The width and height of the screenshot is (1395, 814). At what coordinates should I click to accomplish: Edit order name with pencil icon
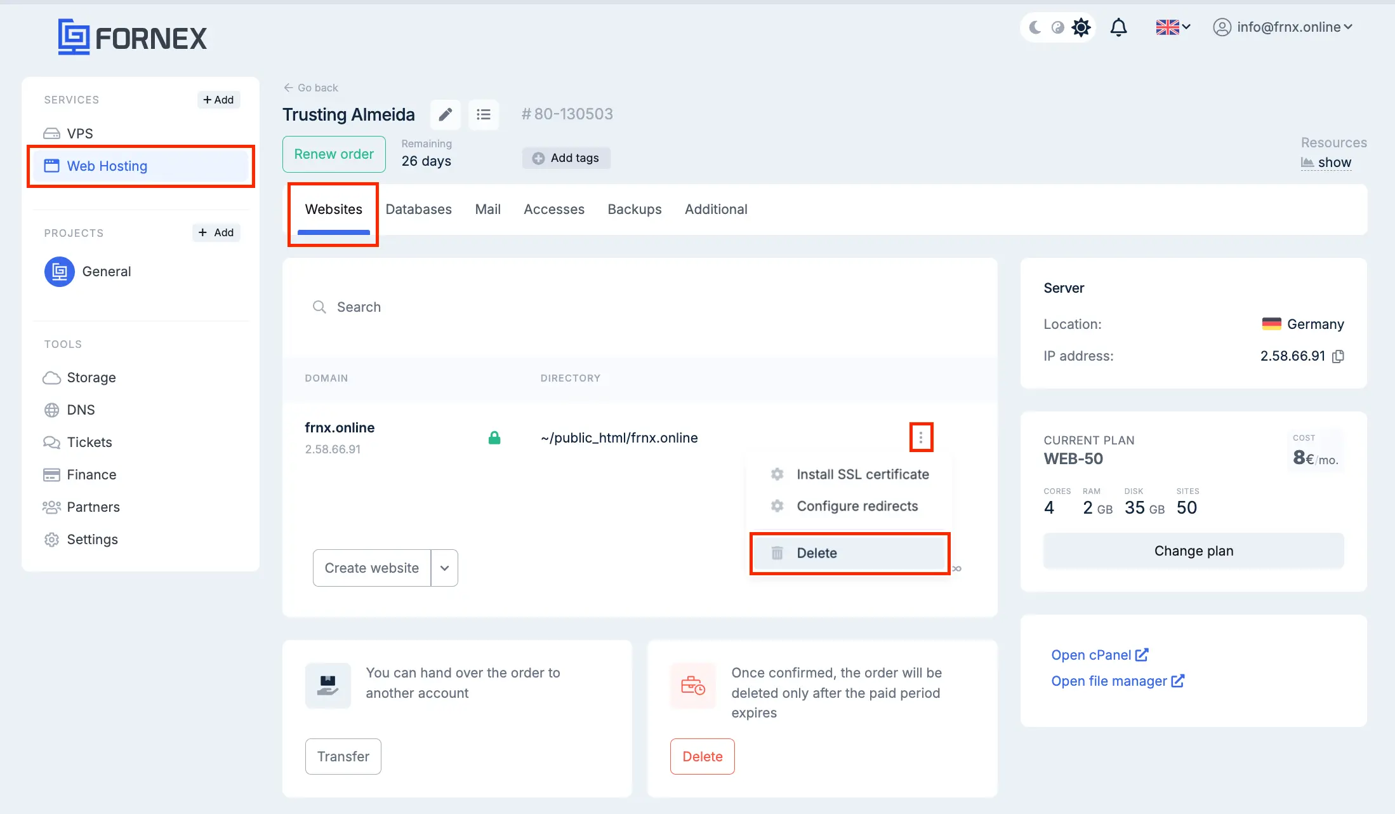446,114
